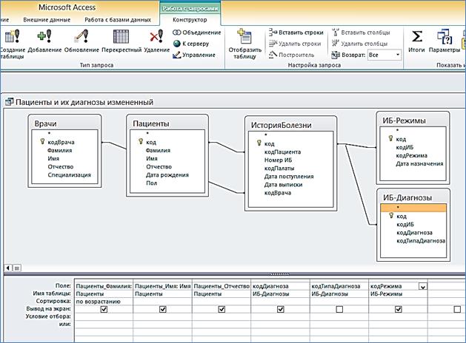
Task: Open the Внешние данные ribbon tab
Action: pos(47,20)
